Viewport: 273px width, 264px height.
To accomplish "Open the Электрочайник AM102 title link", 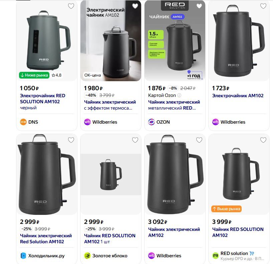I will click(x=238, y=96).
